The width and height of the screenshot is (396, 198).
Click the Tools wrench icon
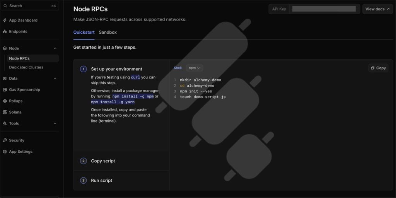coord(5,123)
